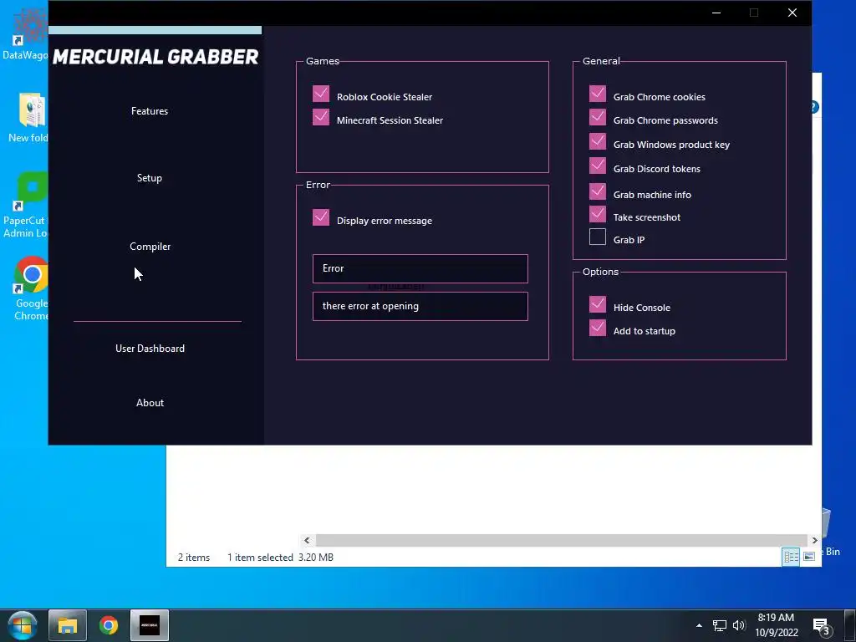Toggle the Take screenshot checkbox

coord(598,214)
